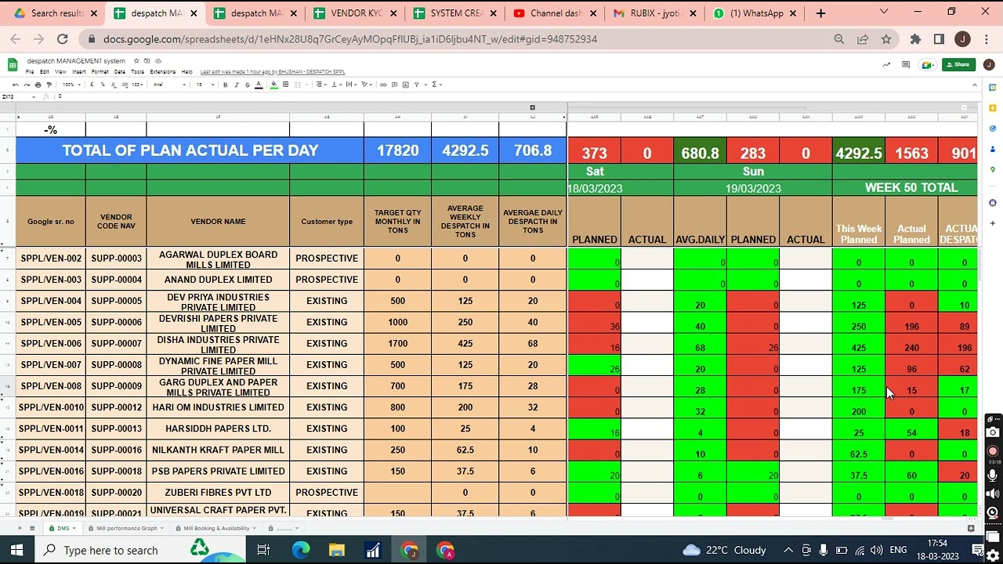The image size is (1003, 564).
Task: Open the Functions (sigma) dropdown
Action: point(436,85)
